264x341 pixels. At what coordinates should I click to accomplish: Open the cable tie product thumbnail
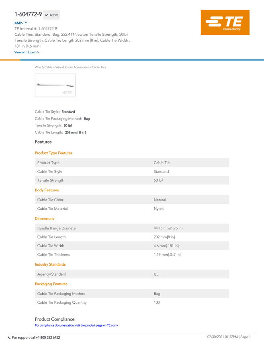pos(55,85)
